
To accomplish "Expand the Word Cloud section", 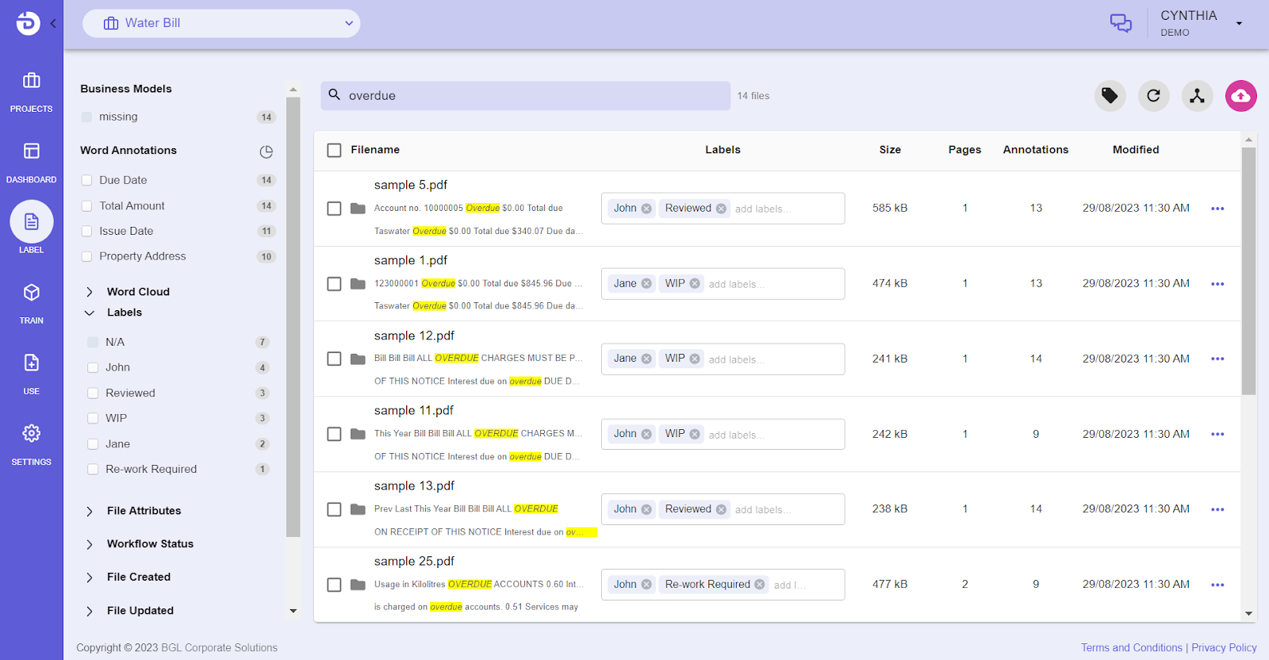I will tap(90, 292).
